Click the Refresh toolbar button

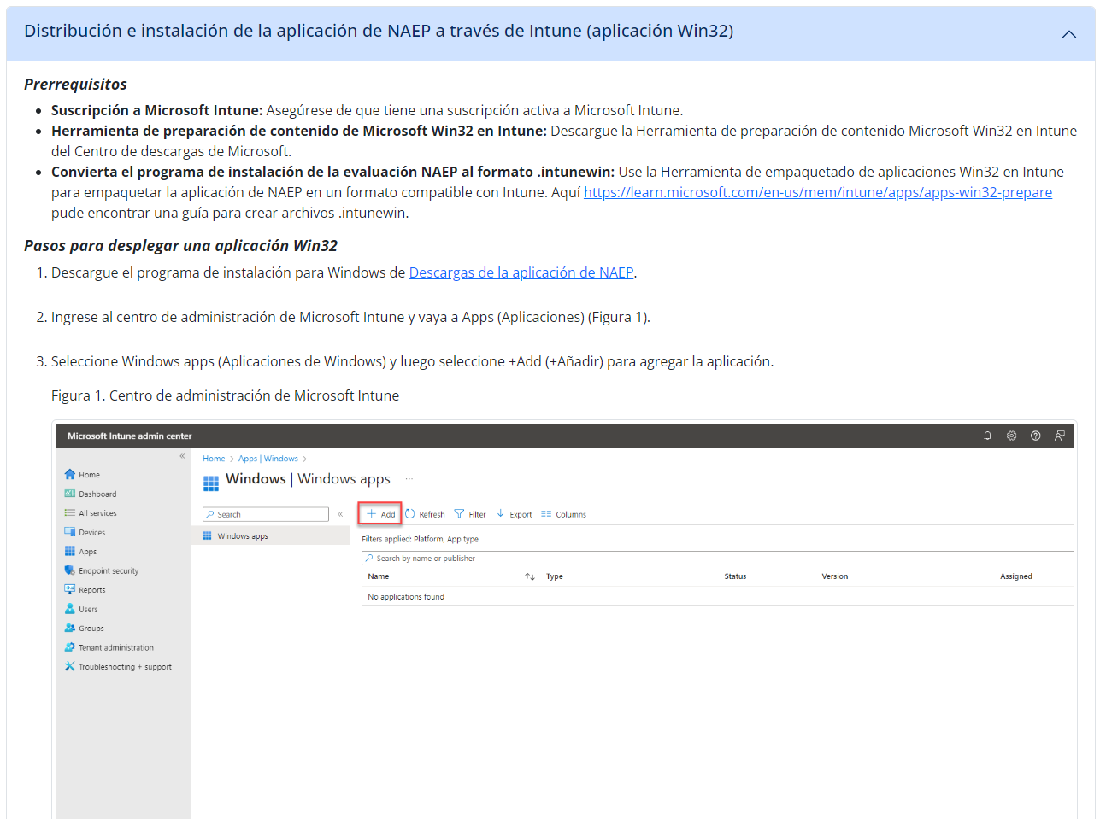pyautogui.click(x=425, y=514)
